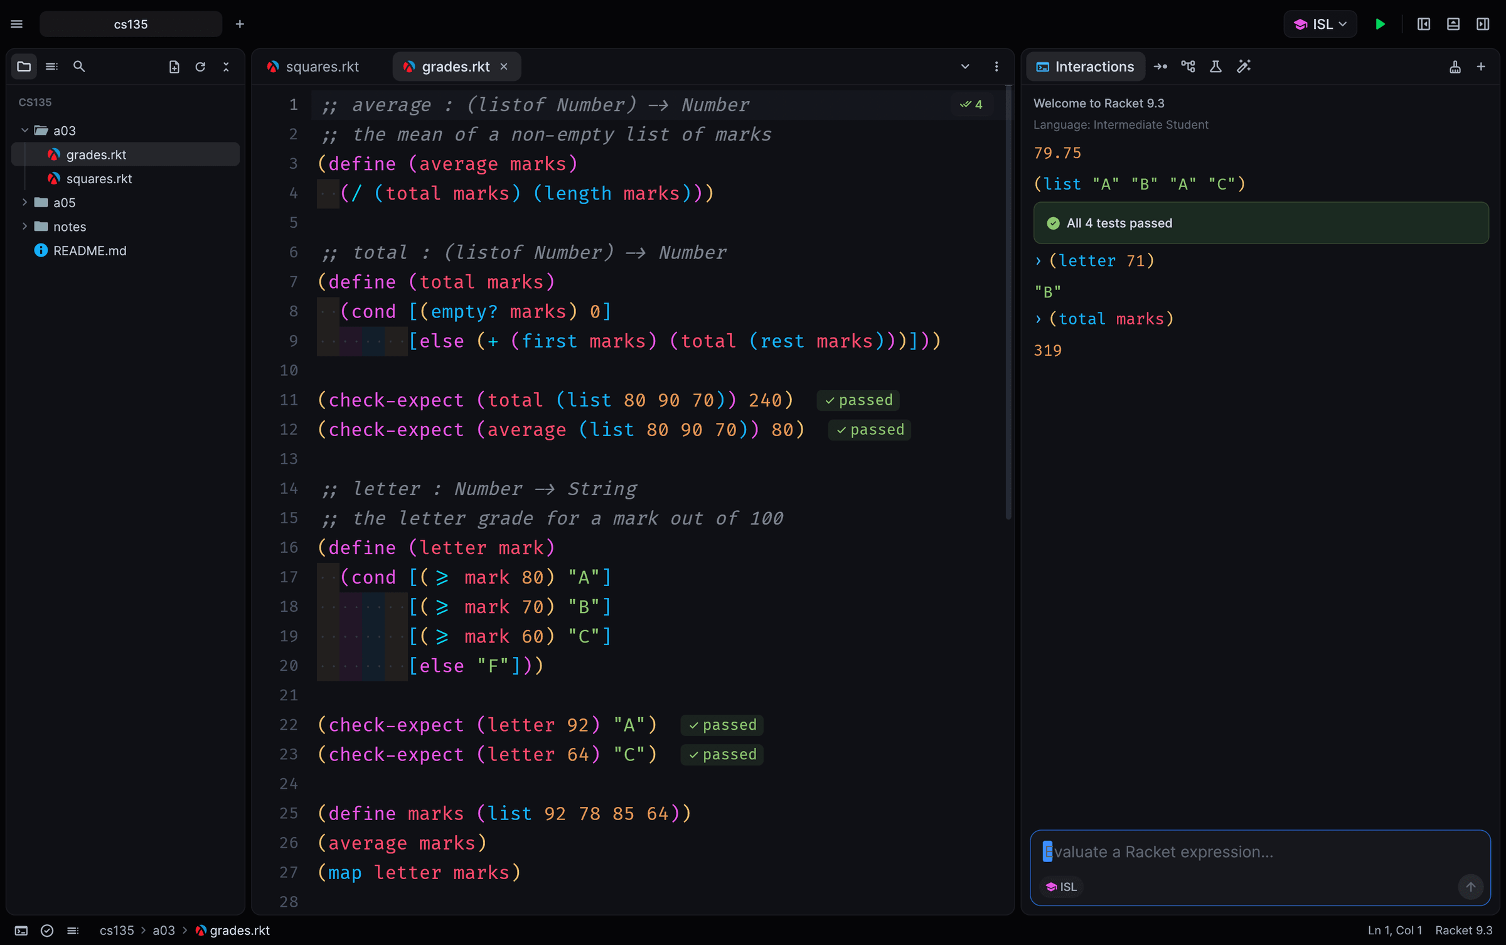The image size is (1506, 945).
Task: Open the hamburger menu icon
Action: click(17, 24)
